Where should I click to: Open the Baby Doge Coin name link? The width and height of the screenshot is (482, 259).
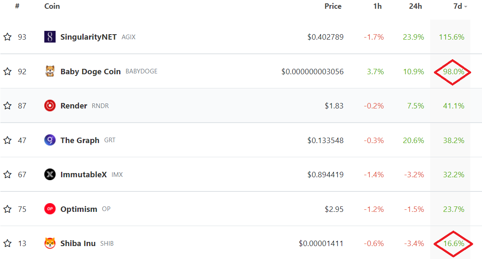pyautogui.click(x=91, y=71)
